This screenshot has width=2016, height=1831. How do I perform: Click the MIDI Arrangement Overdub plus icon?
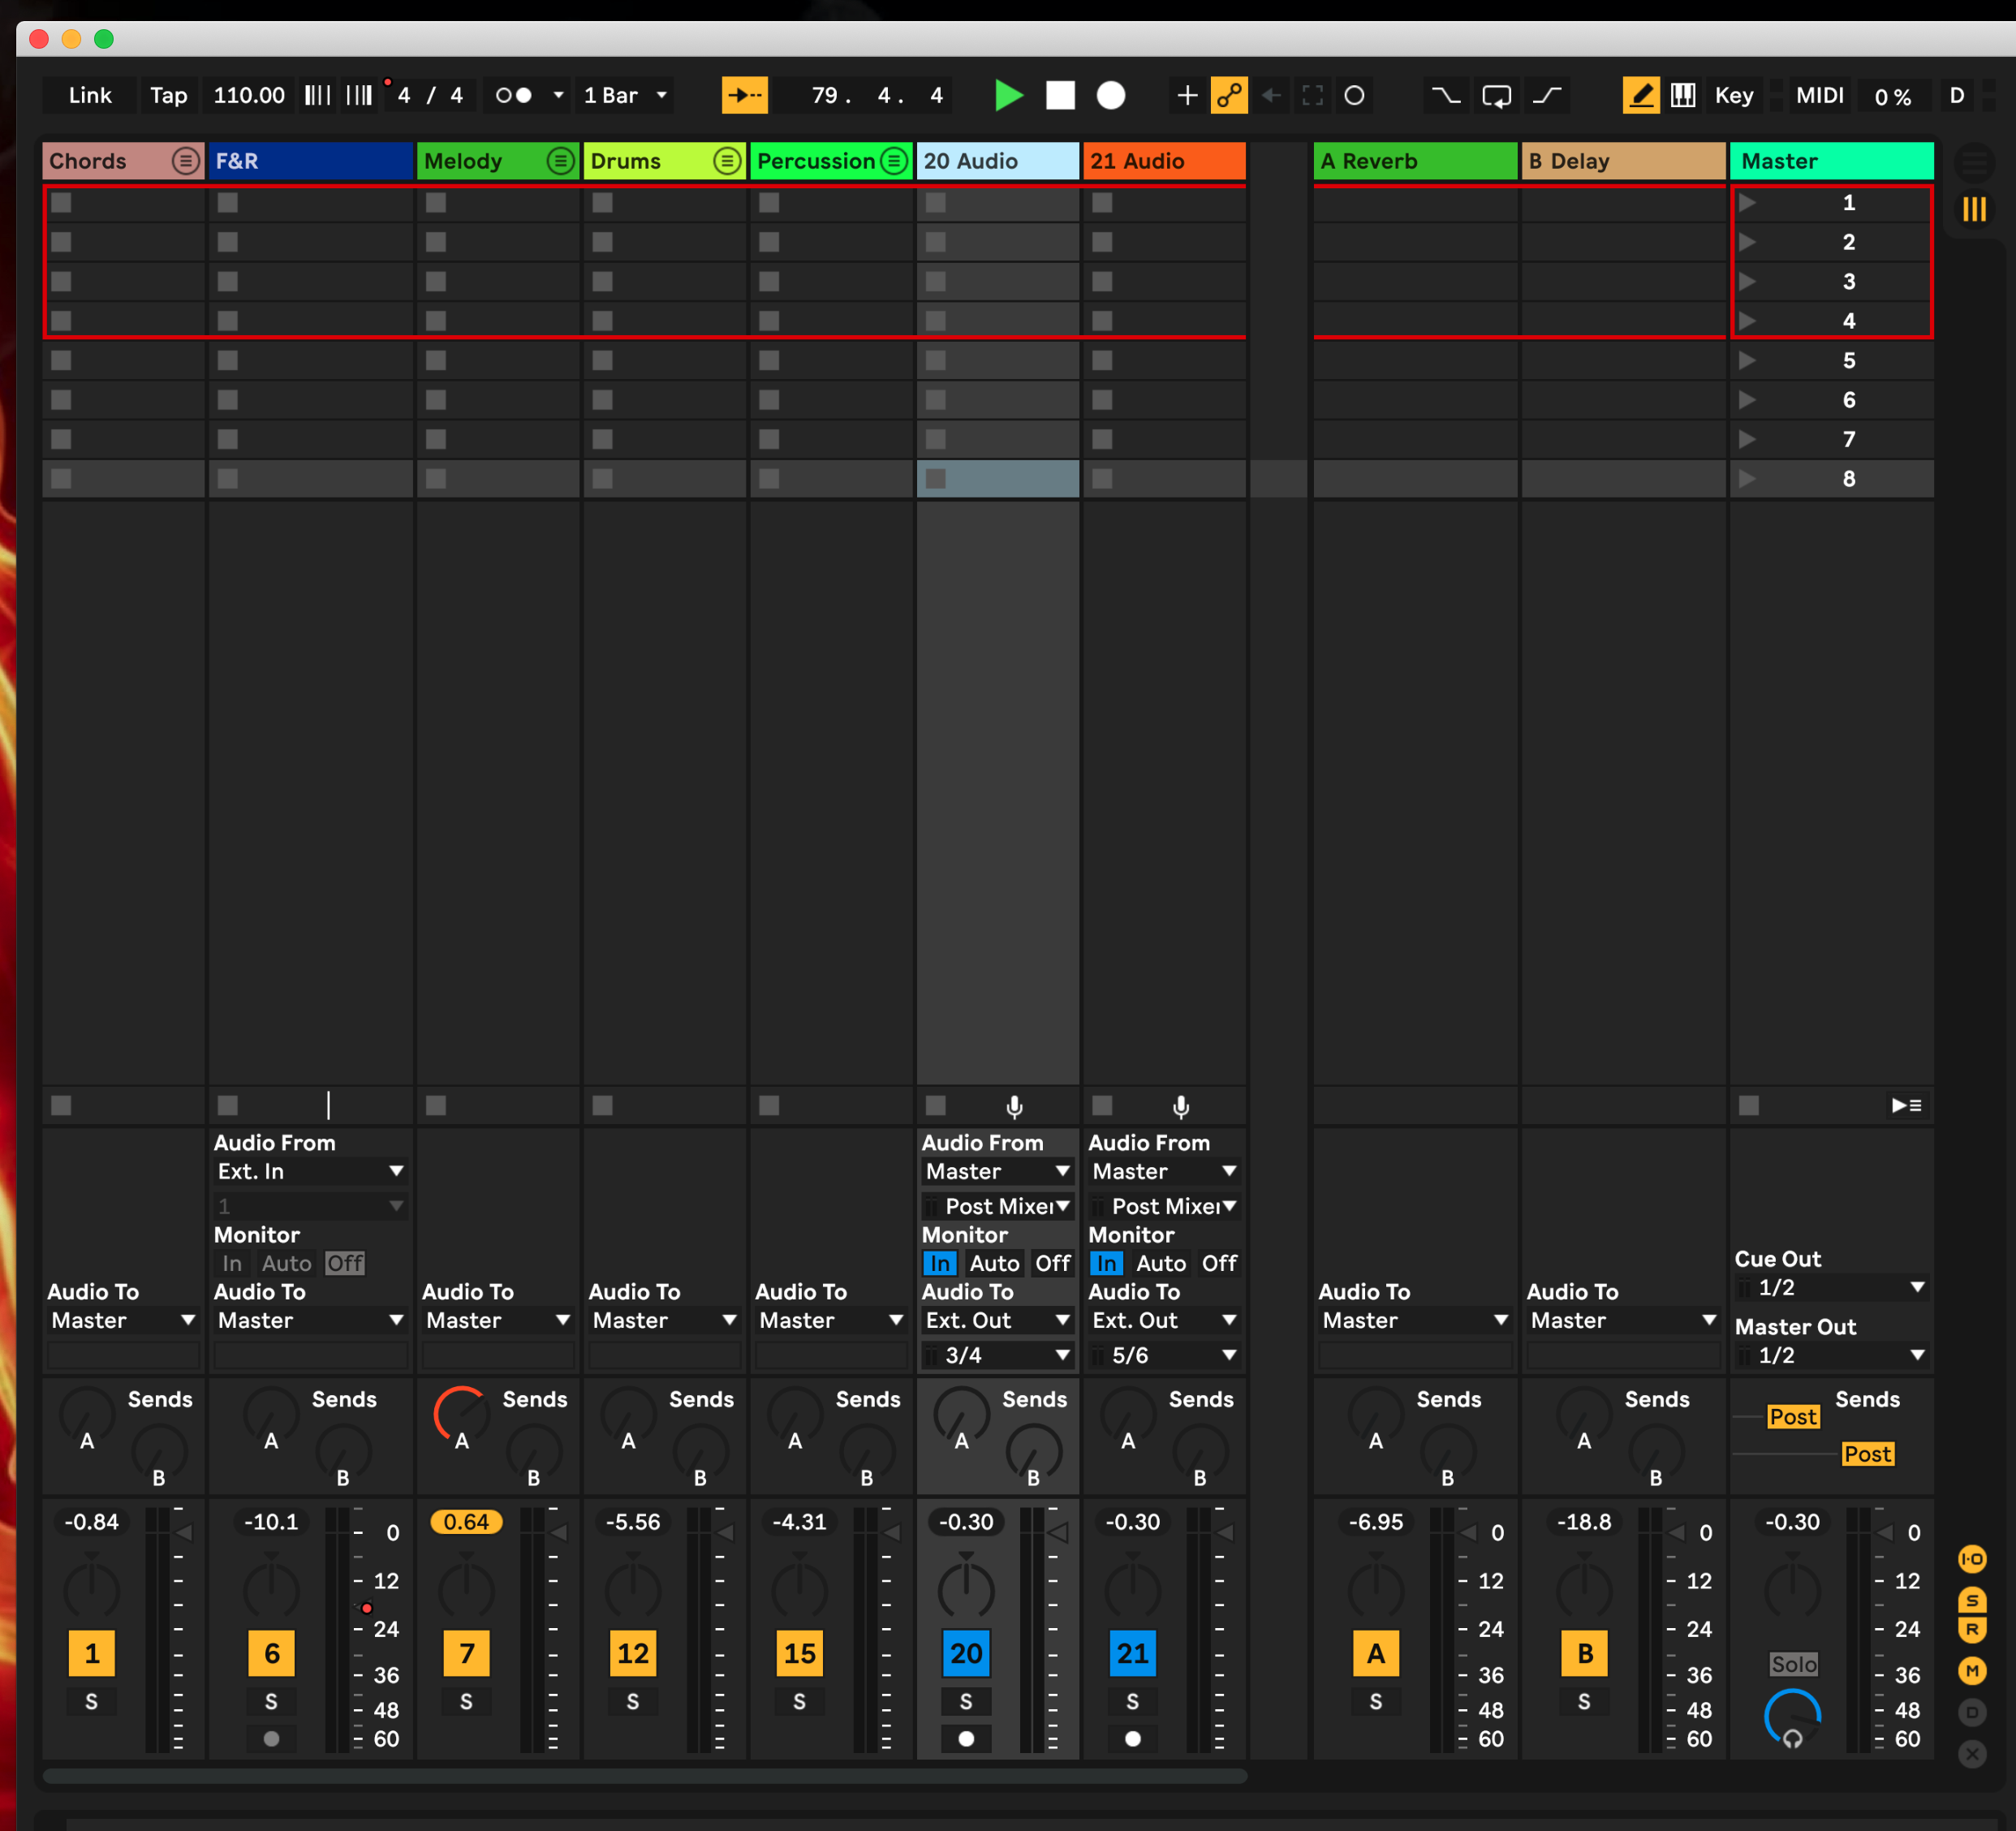point(1186,96)
